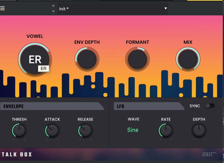The width and height of the screenshot is (224, 163).
Task: Open the Init preset dropdown
Action: (x=110, y=9)
